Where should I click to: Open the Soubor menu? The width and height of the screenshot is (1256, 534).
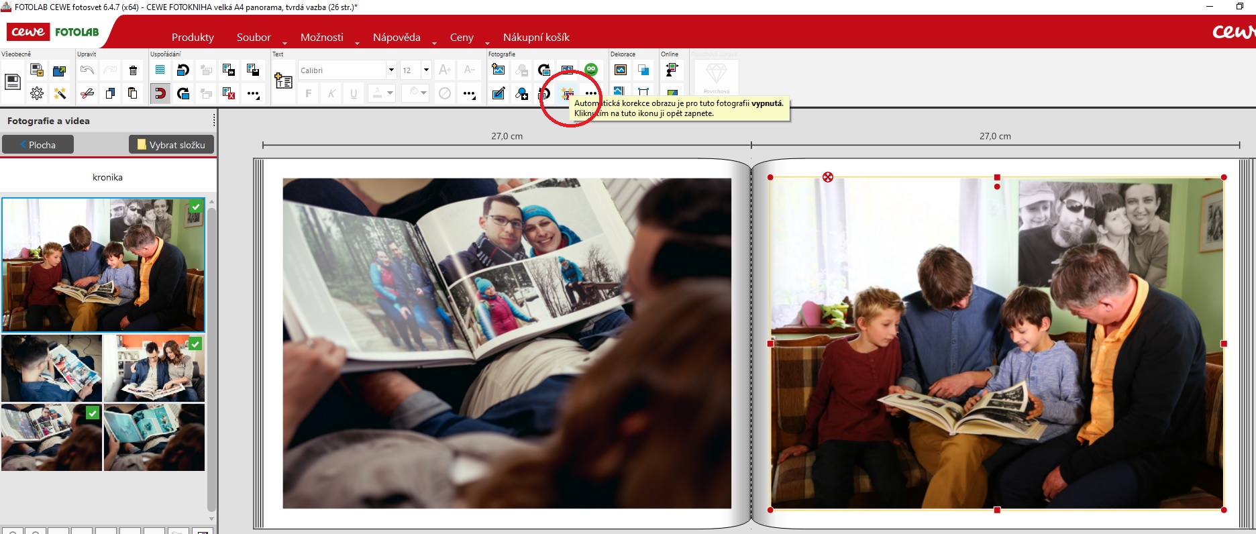tap(254, 38)
